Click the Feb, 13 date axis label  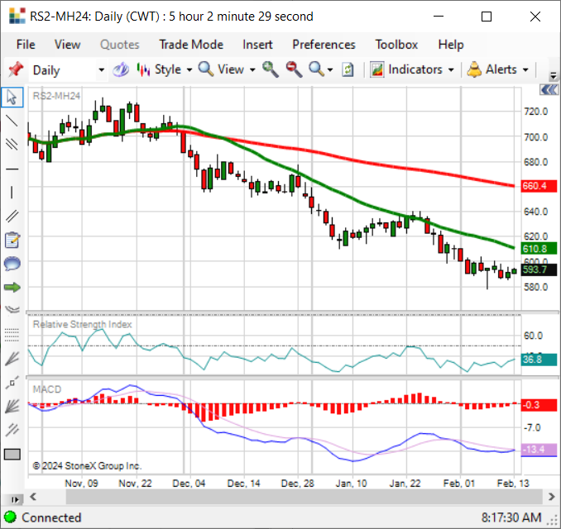pos(513,484)
